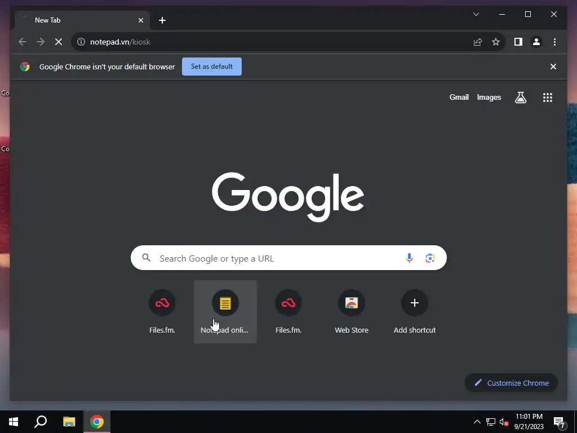Open File Explorer from taskbar

coord(69,422)
